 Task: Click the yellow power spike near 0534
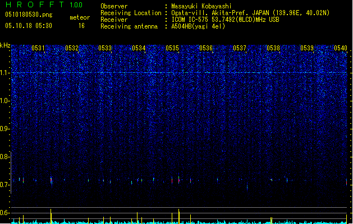tap(137, 218)
